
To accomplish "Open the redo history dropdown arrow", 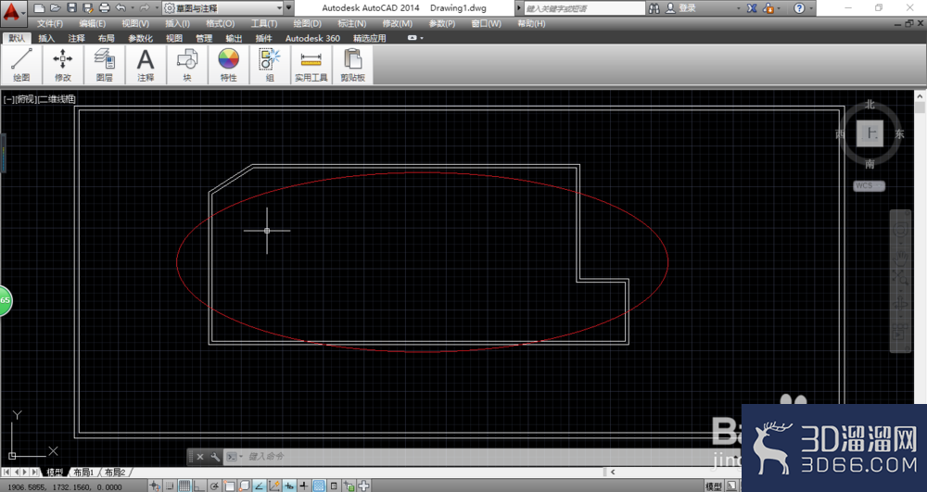I will point(156,8).
